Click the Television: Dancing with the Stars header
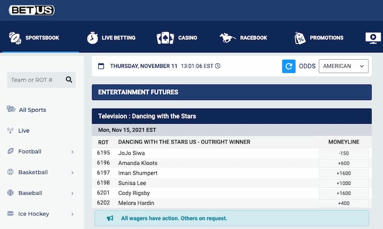The width and height of the screenshot is (383, 229). coord(231,116)
